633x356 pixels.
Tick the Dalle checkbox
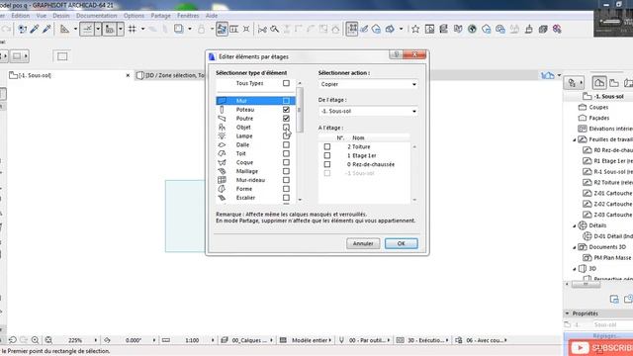pos(286,145)
